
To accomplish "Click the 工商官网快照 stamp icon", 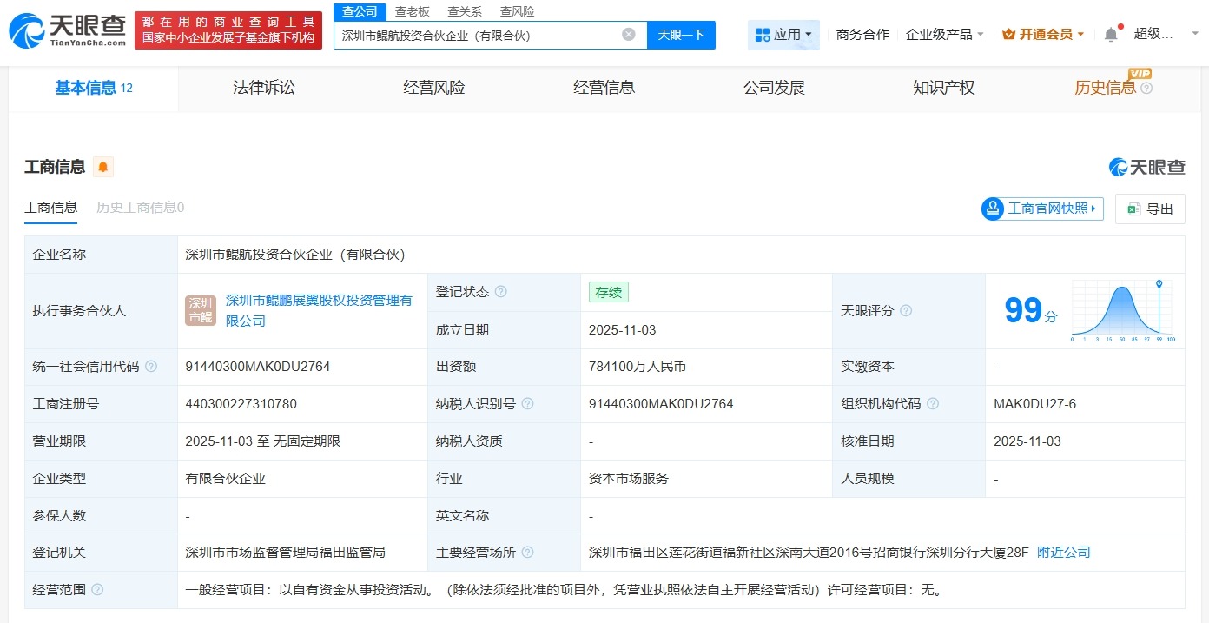I will [993, 209].
